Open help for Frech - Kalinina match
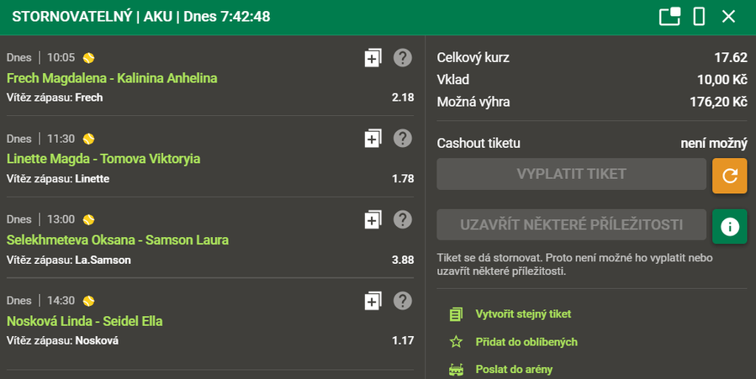Image resolution: width=756 pixels, height=379 pixels. (403, 58)
